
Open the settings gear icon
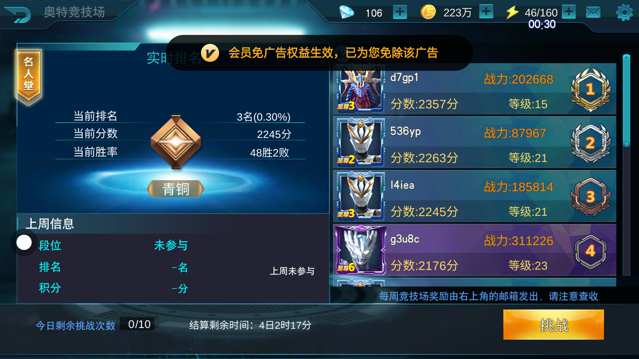click(x=624, y=13)
